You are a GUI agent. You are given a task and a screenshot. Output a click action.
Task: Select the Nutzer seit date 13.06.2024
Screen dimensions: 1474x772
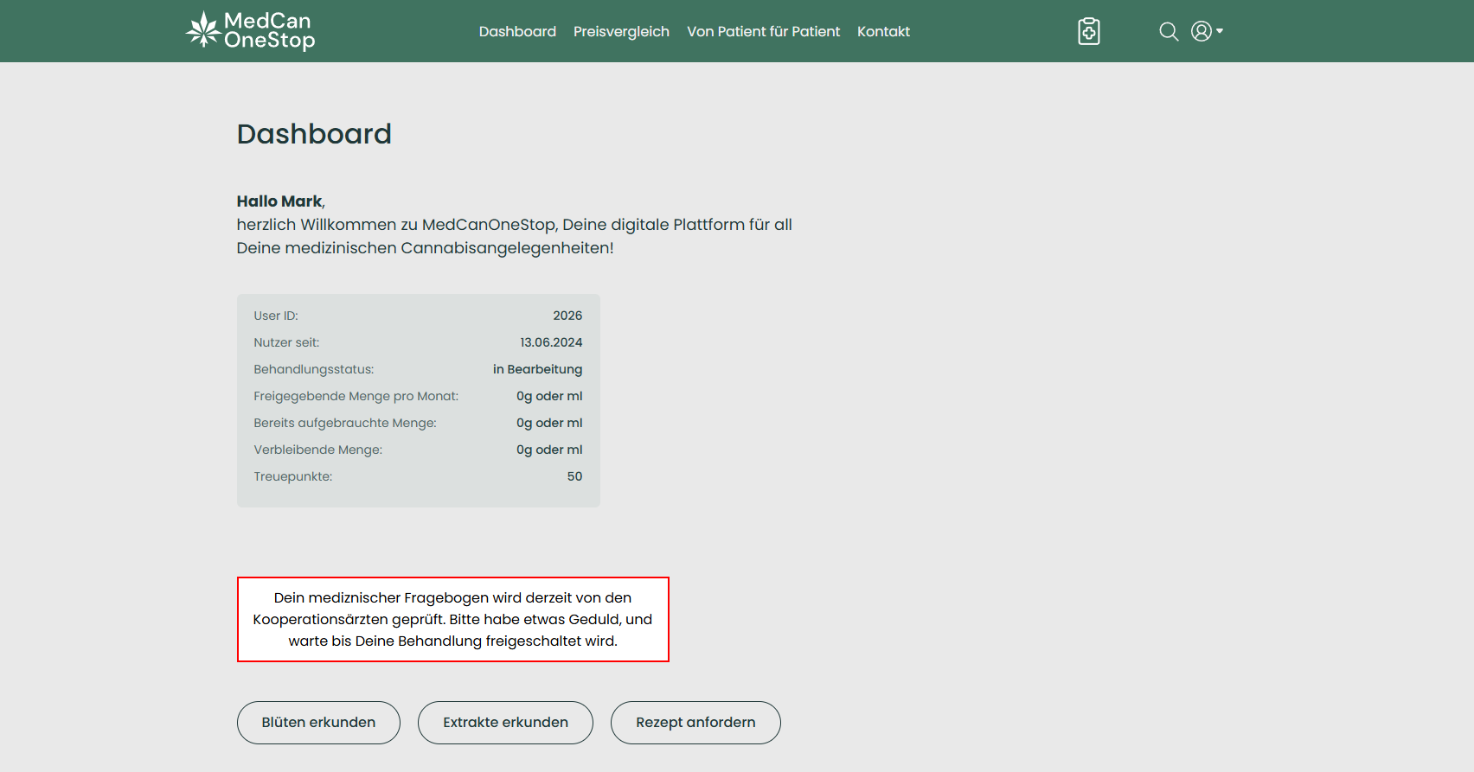tap(551, 342)
